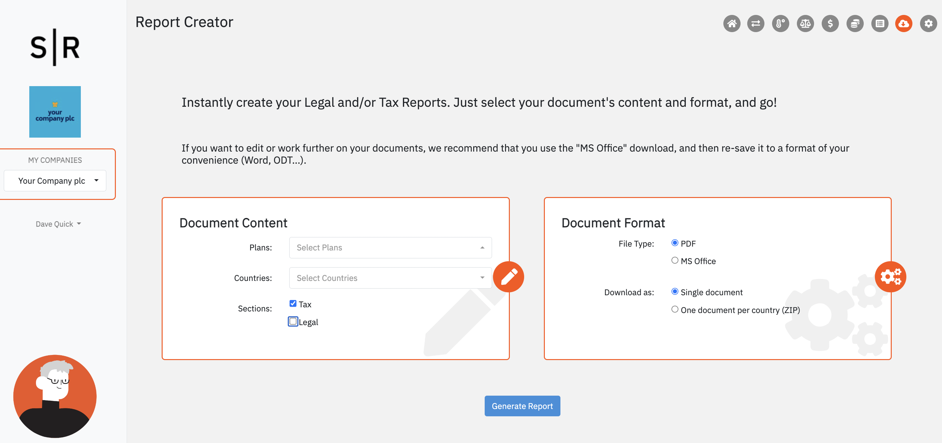Open the thermometer heat map icon
This screenshot has height=443, width=942.
click(780, 24)
